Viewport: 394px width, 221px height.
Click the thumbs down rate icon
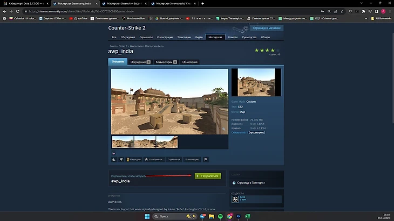pyautogui.click(x=121, y=160)
